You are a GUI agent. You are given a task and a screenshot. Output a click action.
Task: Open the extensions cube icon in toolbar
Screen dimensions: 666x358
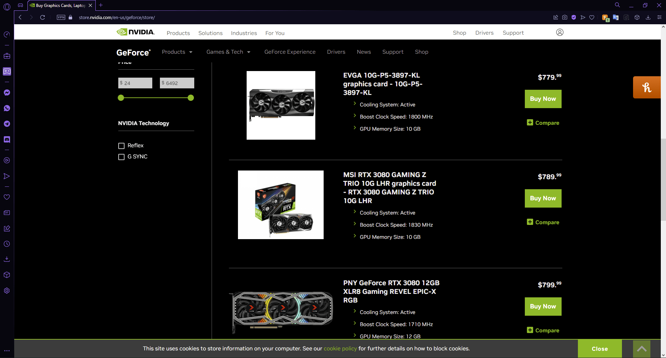637,17
